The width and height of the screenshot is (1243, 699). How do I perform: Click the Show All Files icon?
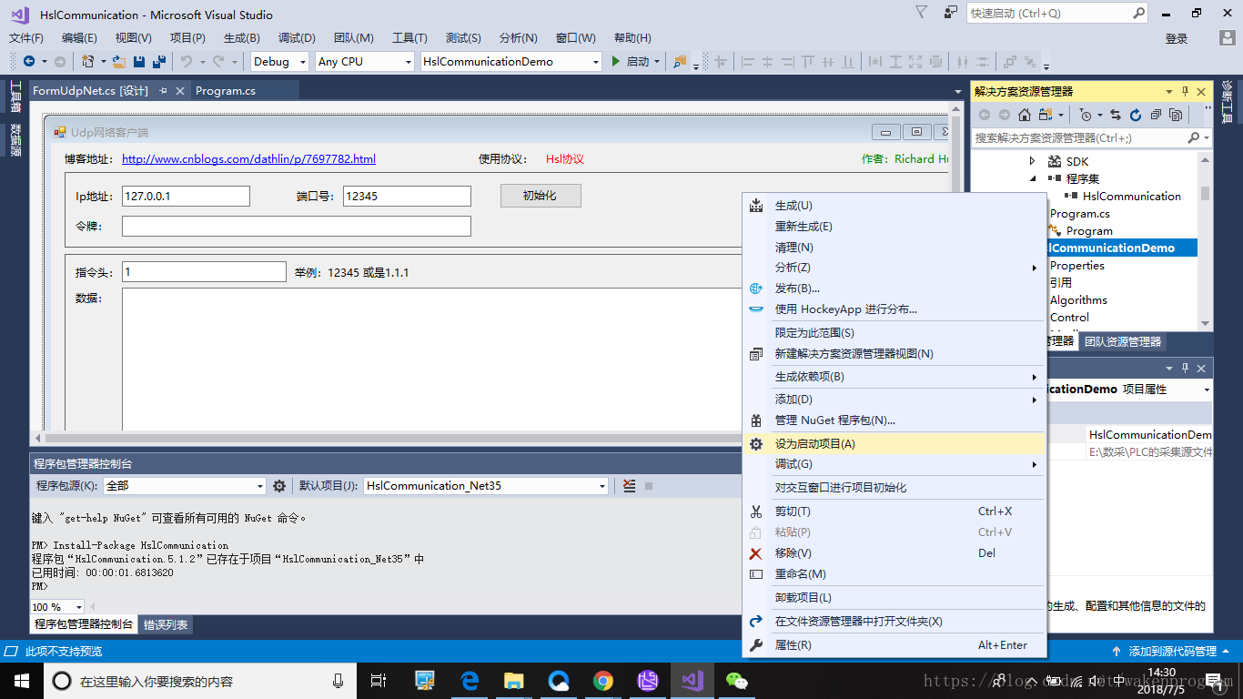coord(1176,115)
